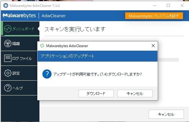Close the AdwCleaner main window

pos(182,5)
